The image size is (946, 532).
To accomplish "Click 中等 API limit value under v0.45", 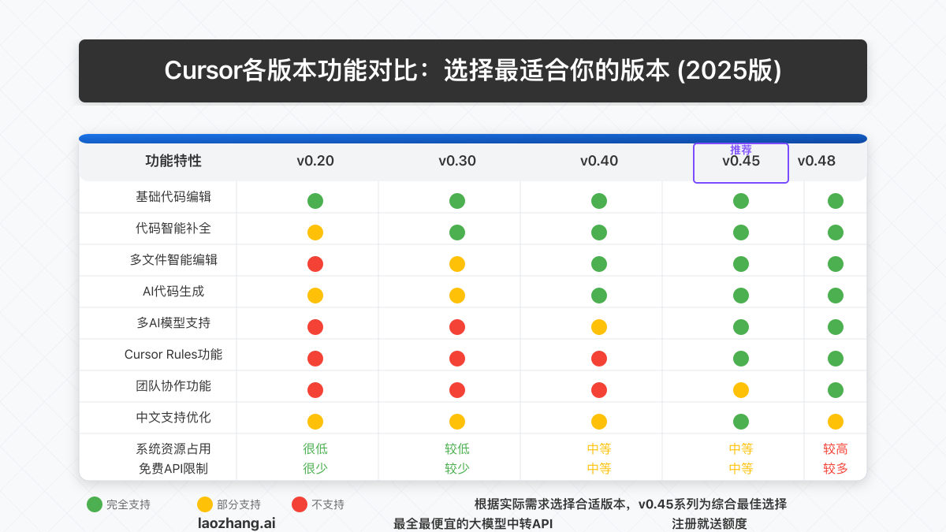I will click(741, 468).
